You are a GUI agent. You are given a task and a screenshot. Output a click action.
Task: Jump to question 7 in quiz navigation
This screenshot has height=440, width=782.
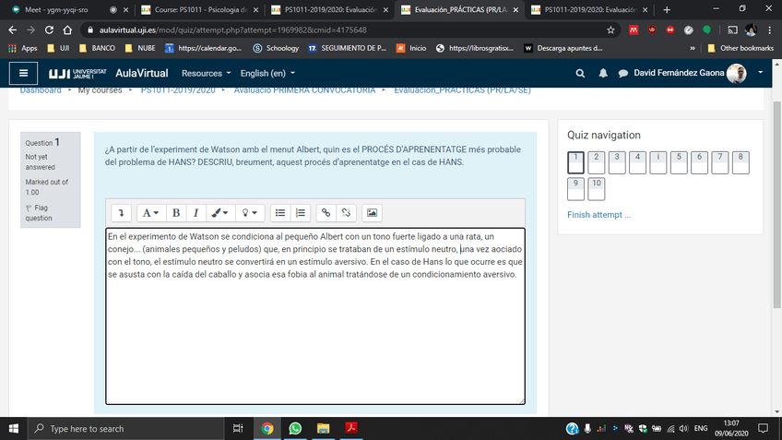719,162
